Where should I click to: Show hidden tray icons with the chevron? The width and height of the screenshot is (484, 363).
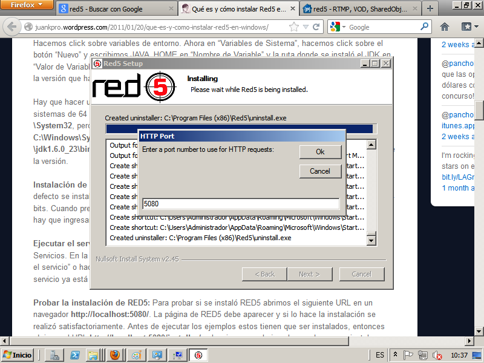(395, 355)
